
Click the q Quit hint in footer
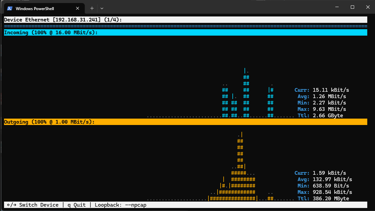pyautogui.click(x=77, y=205)
